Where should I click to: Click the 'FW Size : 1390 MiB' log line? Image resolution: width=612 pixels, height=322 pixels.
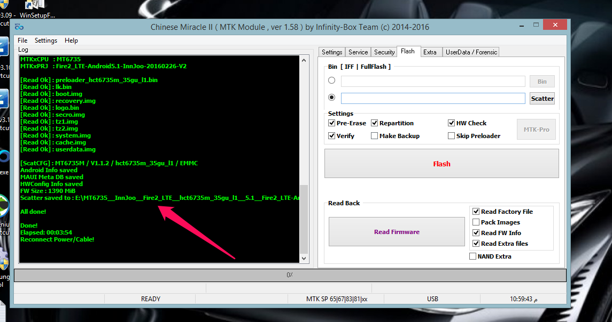click(x=48, y=191)
